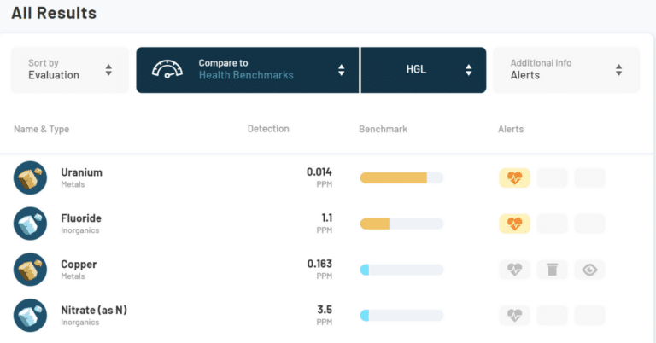Click the Copper metal icon

[x=31, y=270]
